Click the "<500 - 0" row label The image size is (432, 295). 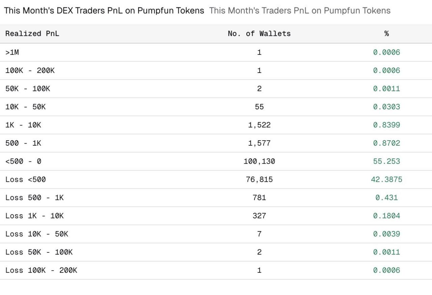[x=23, y=162]
